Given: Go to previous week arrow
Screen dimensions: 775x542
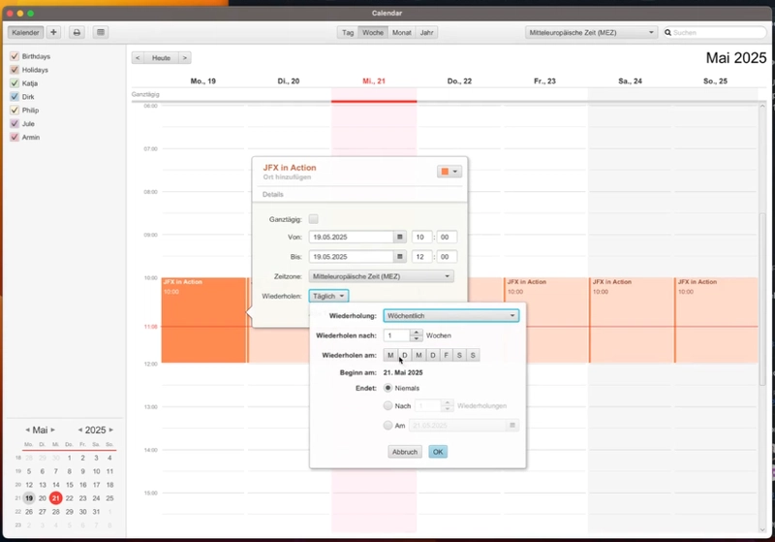Looking at the screenshot, I should pyautogui.click(x=138, y=58).
